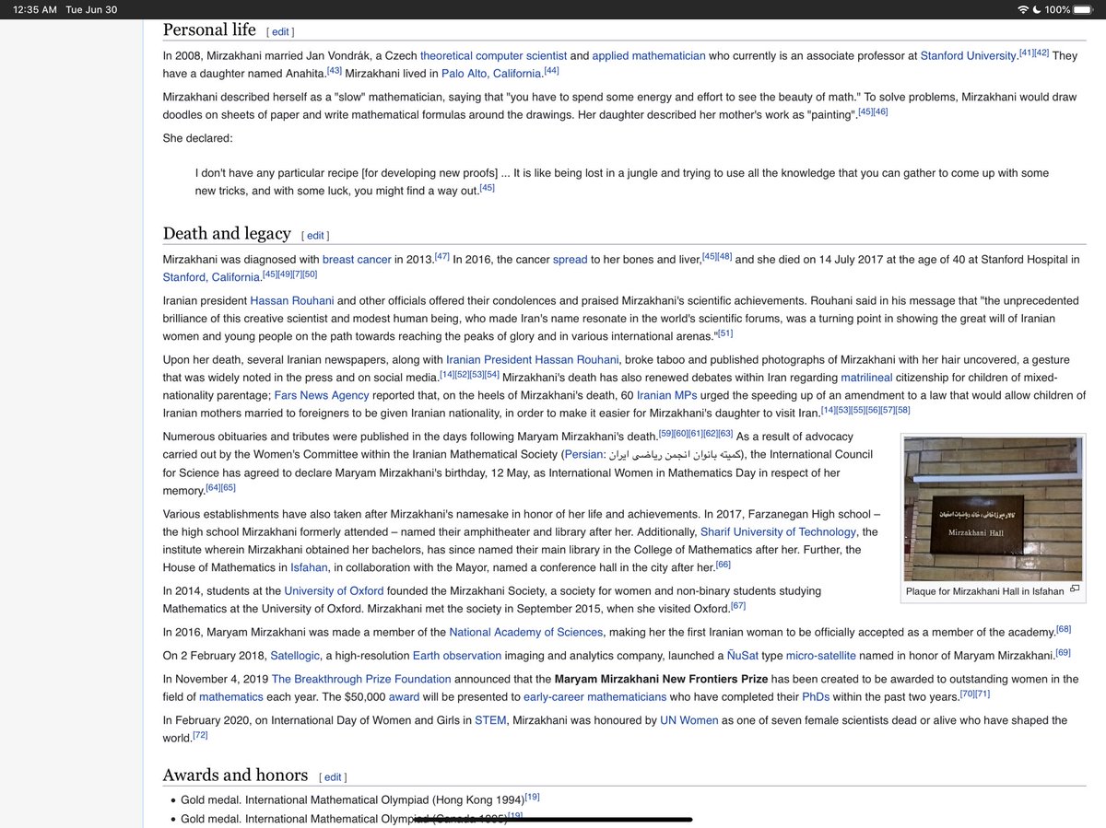
Task: Open the UN Women link
Action: (688, 720)
